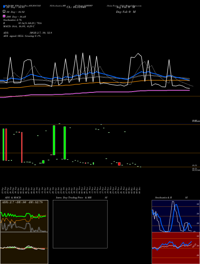Click the 'ADX & MACD' panel title
Screen dimensions: 200x264
[x=13, y=198]
